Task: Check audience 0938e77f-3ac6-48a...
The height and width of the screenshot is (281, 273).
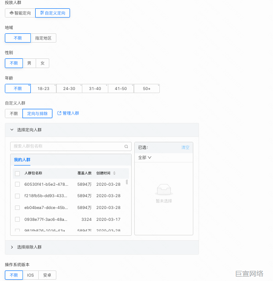Action: pyautogui.click(x=18, y=220)
